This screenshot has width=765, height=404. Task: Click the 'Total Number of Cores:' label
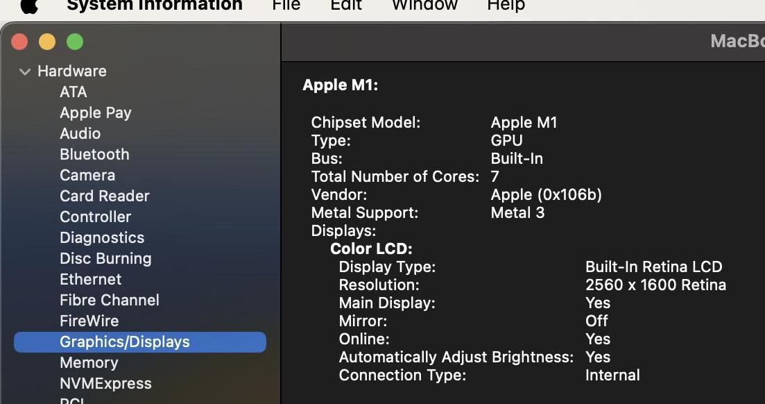point(395,176)
